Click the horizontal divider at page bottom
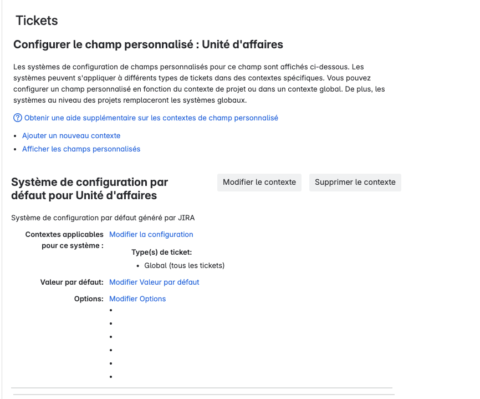480x399 pixels. [203, 387]
